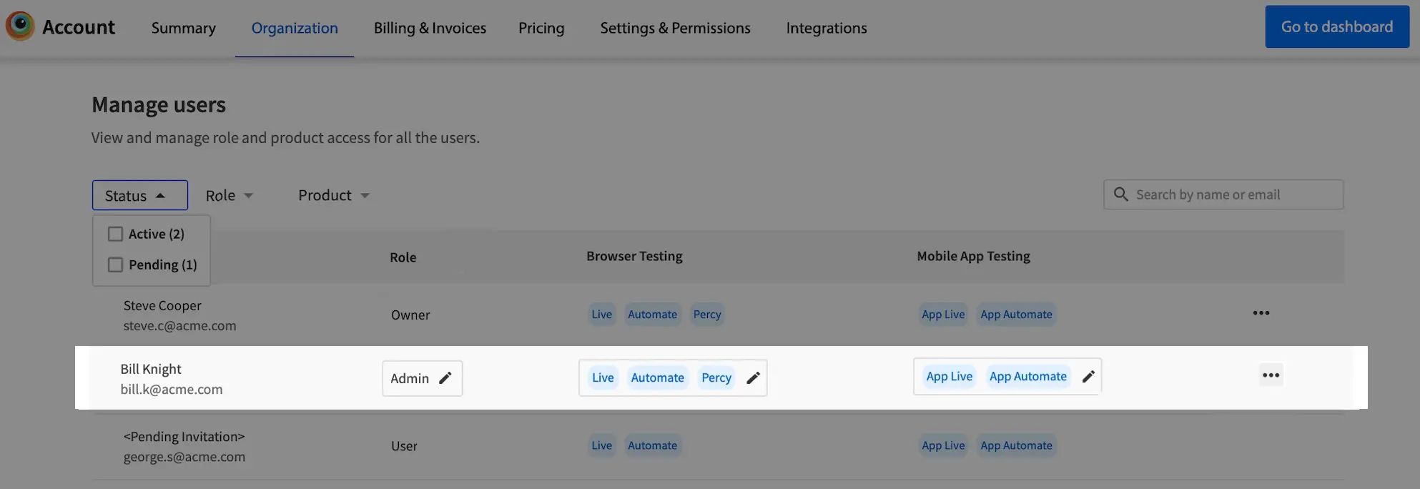Image resolution: width=1420 pixels, height=489 pixels.
Task: Expand the Role filter dropdown
Action: pyautogui.click(x=229, y=195)
